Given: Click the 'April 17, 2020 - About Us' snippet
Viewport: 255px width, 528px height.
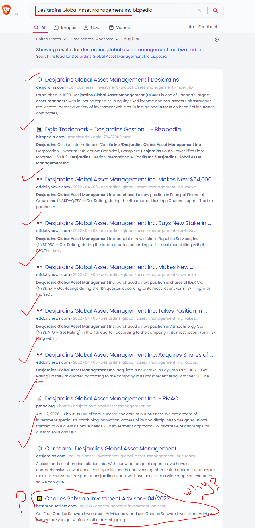Looking at the screenshot, I should [123, 423].
